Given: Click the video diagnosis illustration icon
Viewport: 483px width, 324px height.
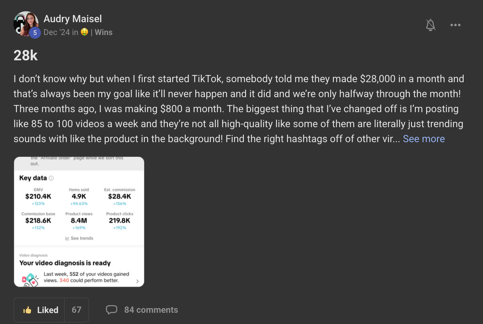Looking at the screenshot, I should pyautogui.click(x=30, y=279).
